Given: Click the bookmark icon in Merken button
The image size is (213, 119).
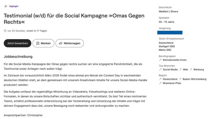Looking at the screenshot, I should [x=38, y=43].
